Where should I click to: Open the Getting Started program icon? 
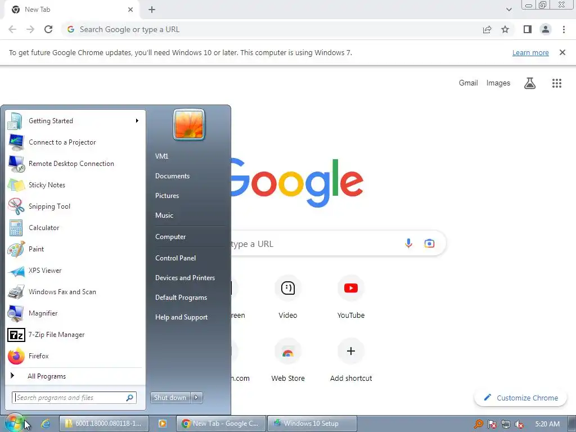click(x=15, y=121)
